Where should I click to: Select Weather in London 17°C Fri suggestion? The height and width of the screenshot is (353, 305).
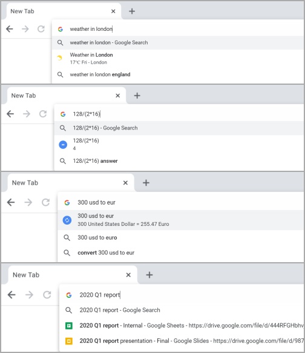coord(178,58)
